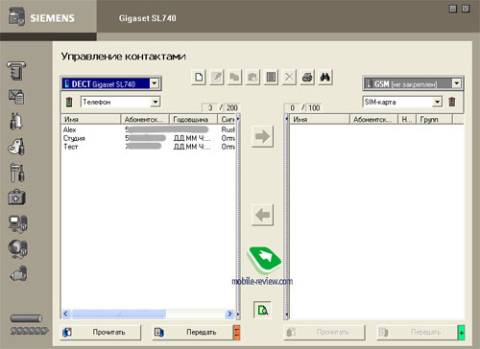Click the copy toolbar icon
Image resolution: width=480 pixels, height=349 pixels.
click(234, 78)
